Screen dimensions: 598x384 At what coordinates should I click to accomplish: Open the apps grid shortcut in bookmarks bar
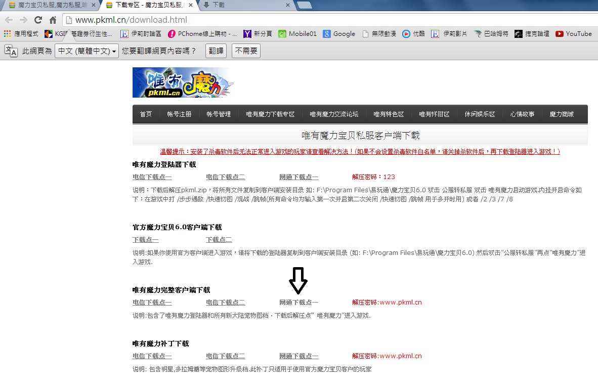[21, 34]
